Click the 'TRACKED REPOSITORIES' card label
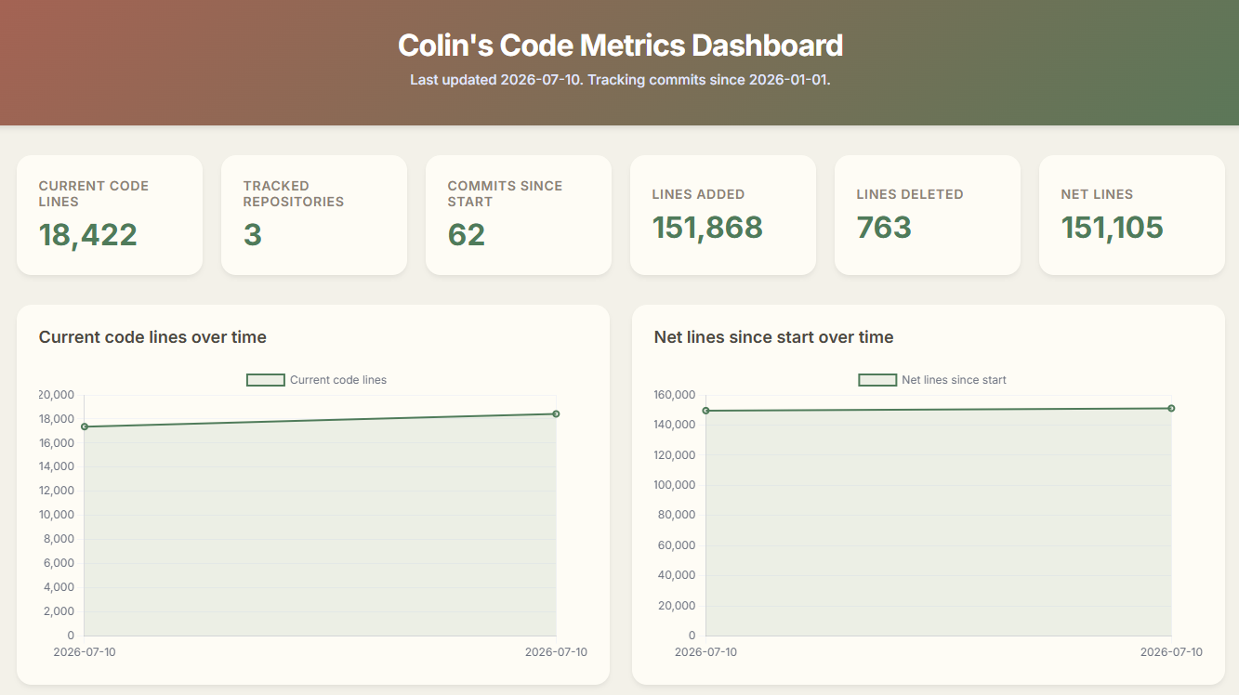Screen dimensions: 1239x695 pyautogui.click(x=294, y=193)
